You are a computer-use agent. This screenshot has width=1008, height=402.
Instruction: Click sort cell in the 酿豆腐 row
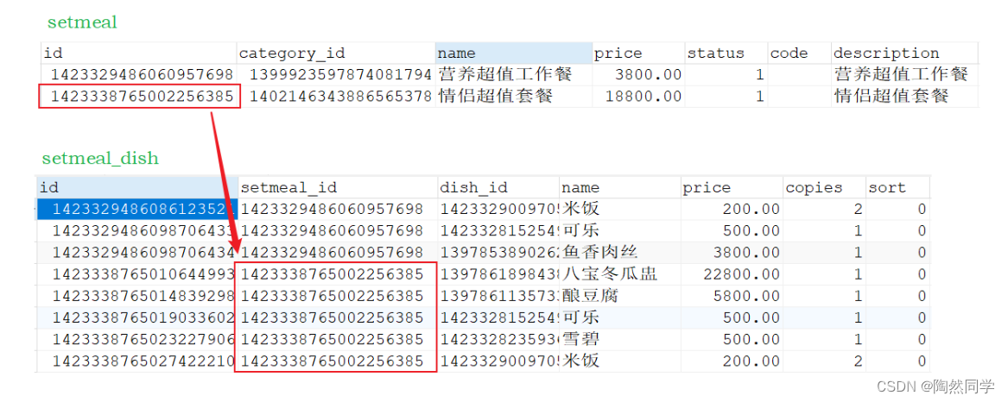(897, 296)
